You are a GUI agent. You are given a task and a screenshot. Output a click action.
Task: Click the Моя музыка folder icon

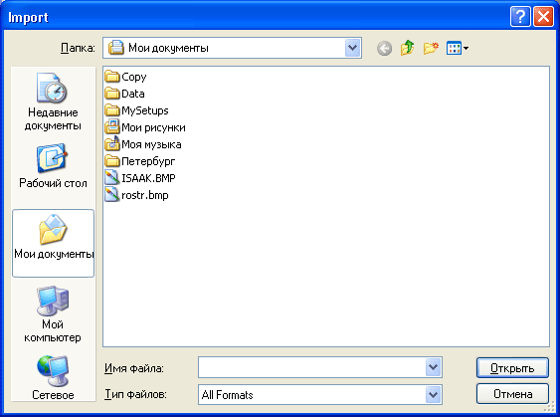(x=112, y=144)
